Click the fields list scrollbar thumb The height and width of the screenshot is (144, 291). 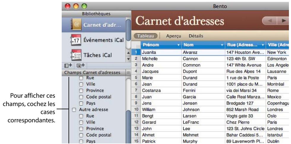(128, 126)
